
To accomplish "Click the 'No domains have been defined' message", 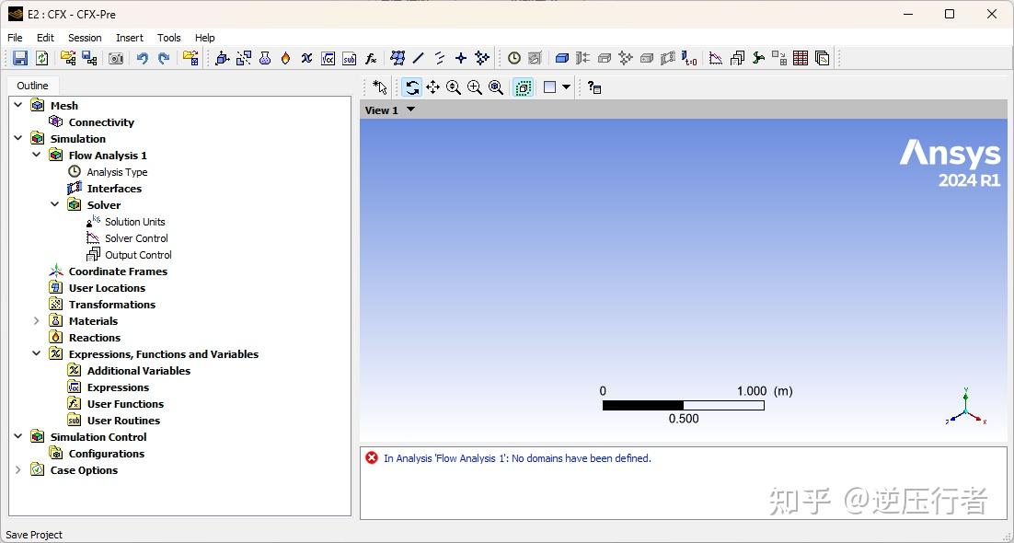I will click(x=517, y=458).
